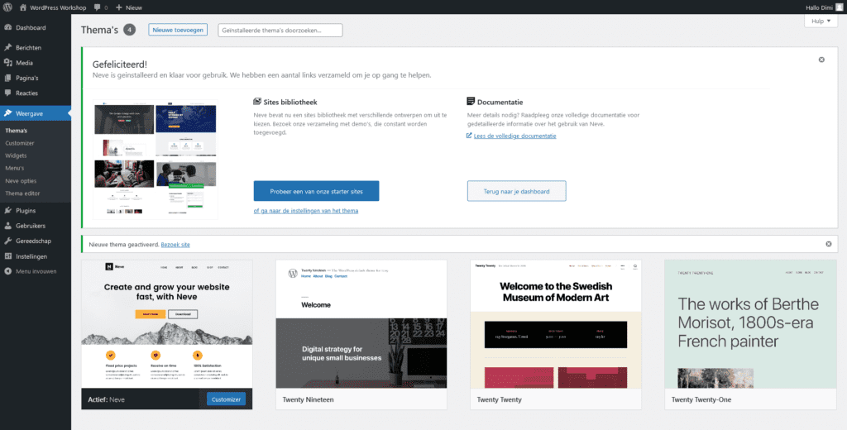Expand the Hulp dropdown tab
The image size is (847, 430).
(x=821, y=21)
